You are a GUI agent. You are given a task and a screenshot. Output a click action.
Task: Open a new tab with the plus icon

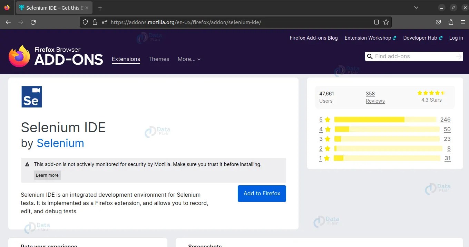[x=100, y=7]
